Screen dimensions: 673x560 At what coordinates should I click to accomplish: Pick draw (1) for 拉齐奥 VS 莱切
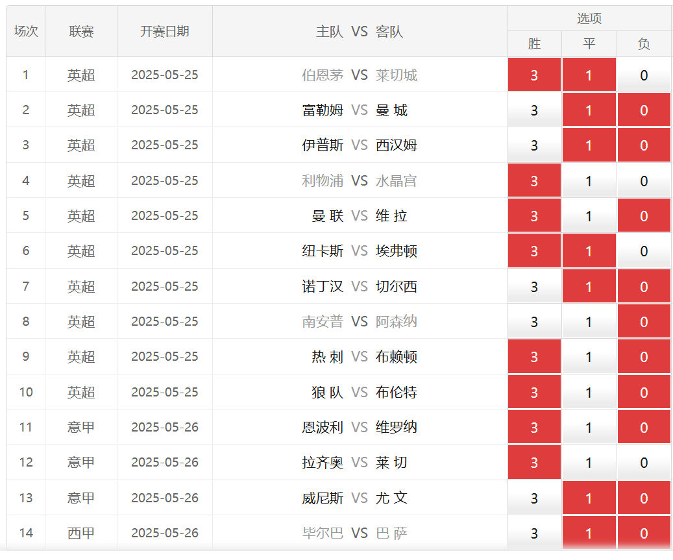pos(589,462)
